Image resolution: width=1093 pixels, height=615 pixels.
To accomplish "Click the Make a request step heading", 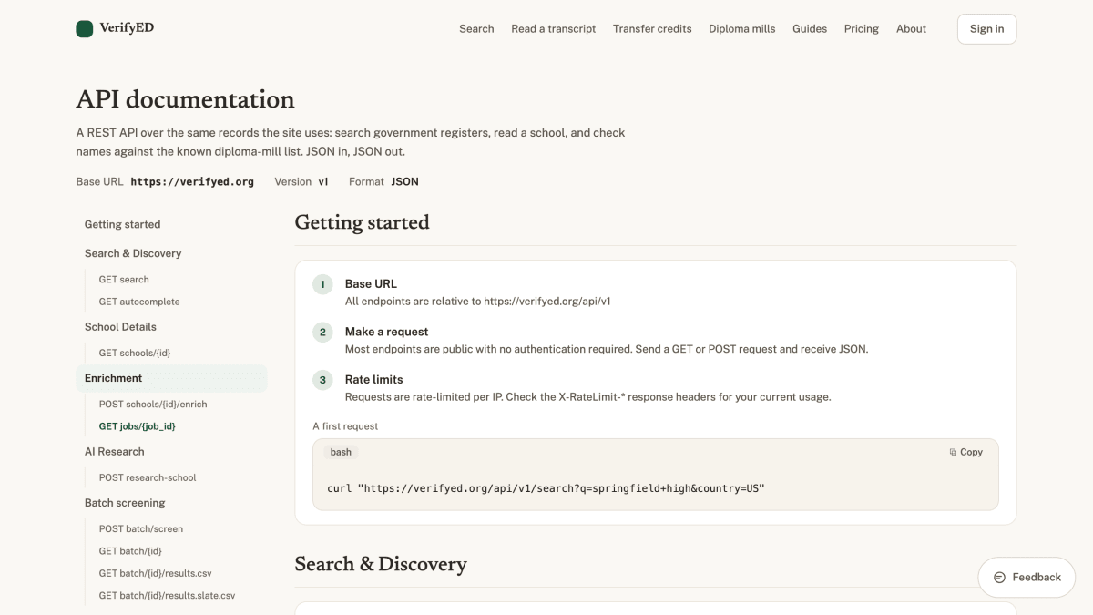I will click(x=386, y=332).
